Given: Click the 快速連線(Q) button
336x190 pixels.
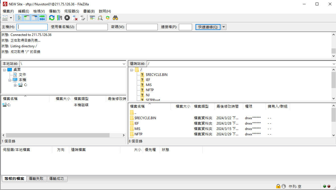Looking at the screenshot, I should coord(208,27).
